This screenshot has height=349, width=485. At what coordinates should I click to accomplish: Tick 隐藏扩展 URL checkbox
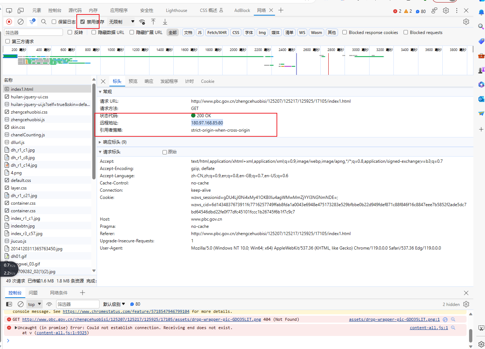click(x=132, y=32)
